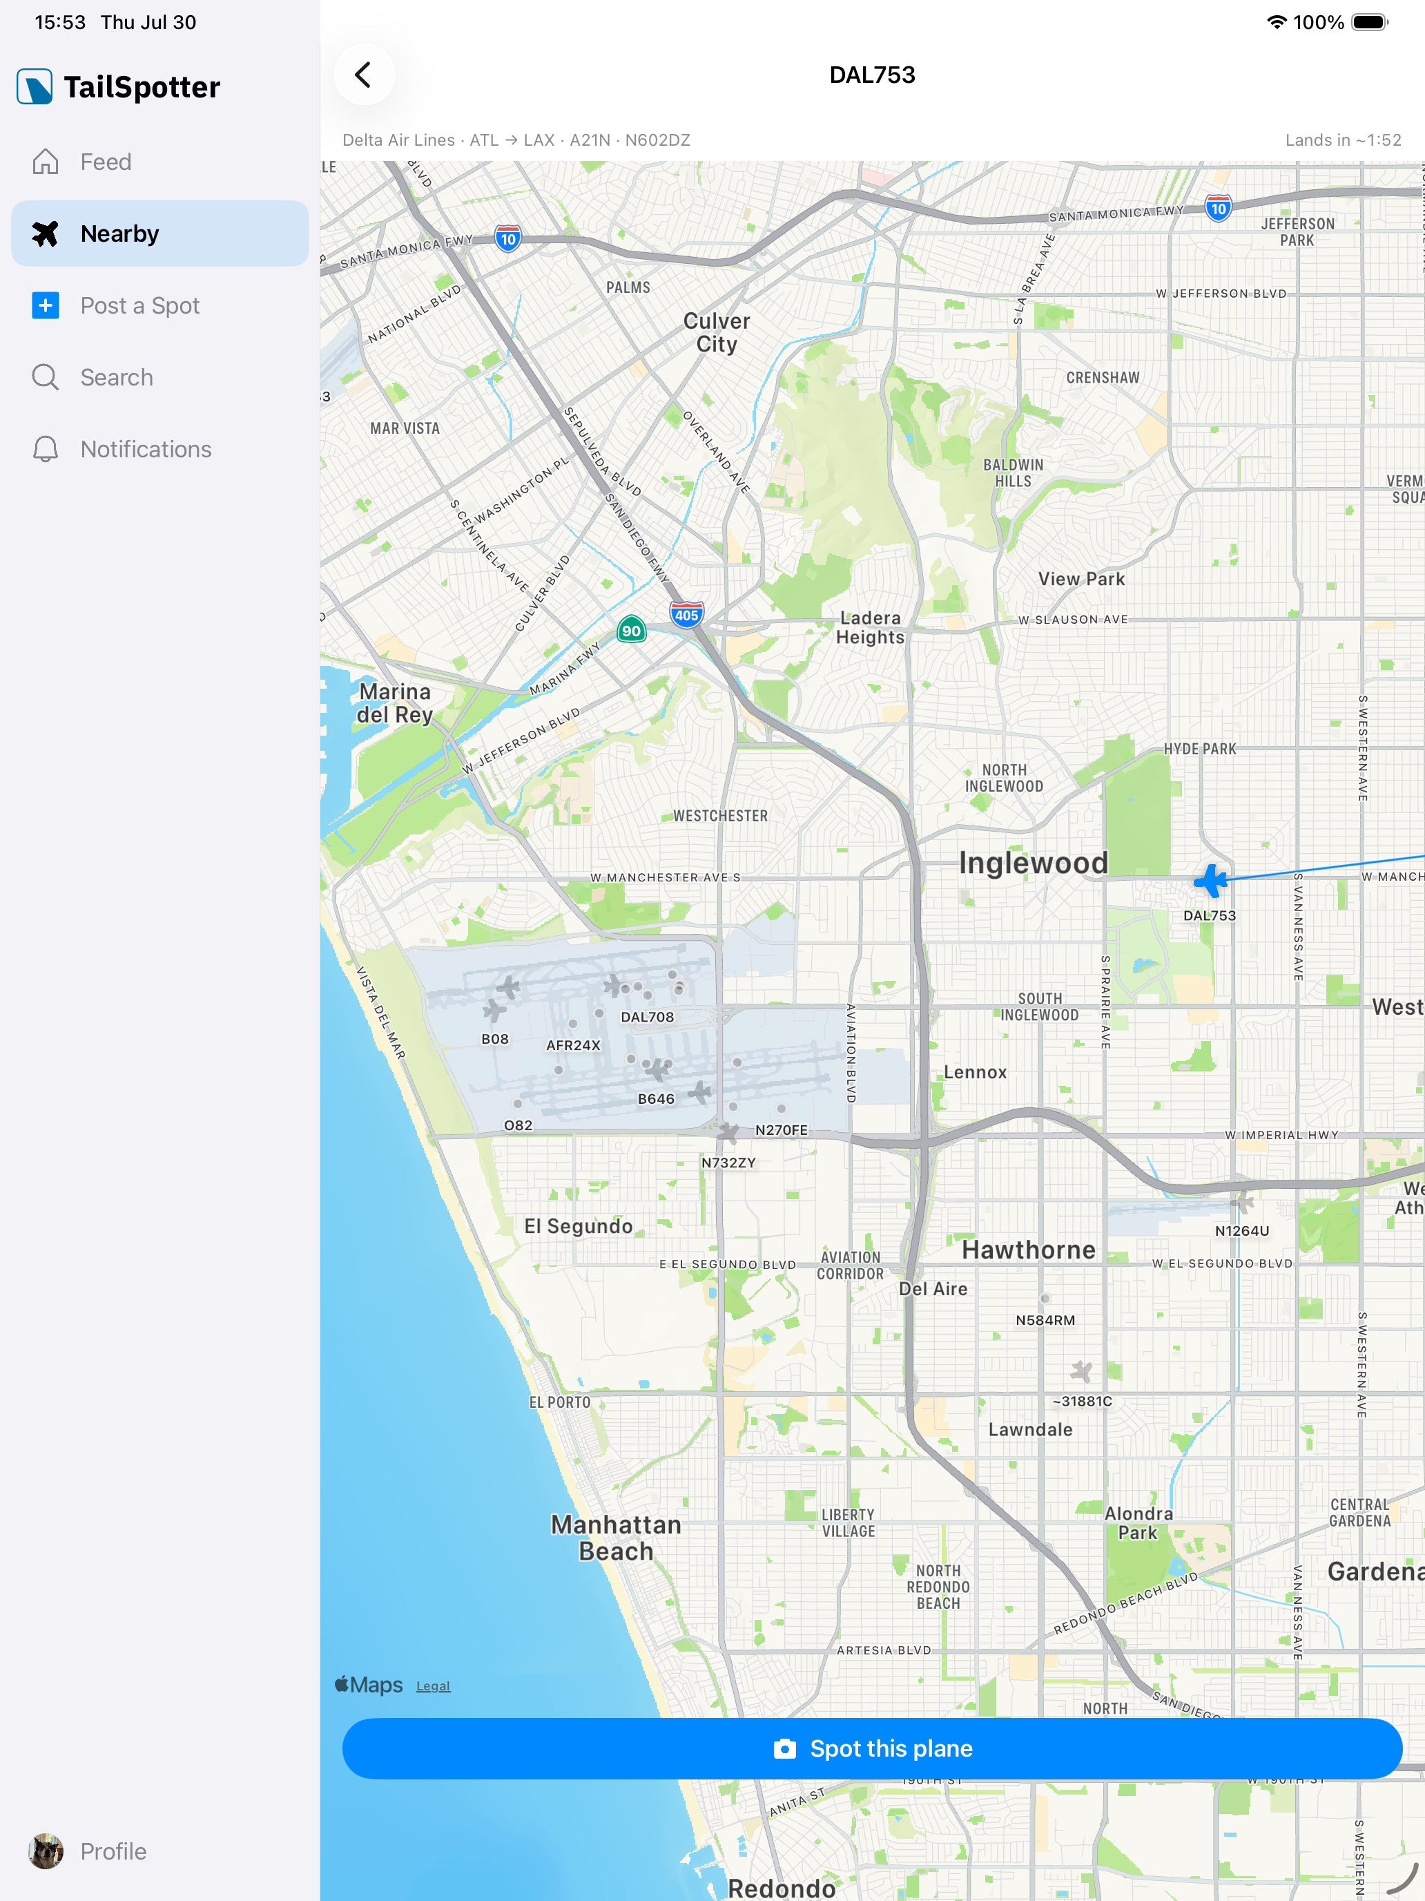The image size is (1425, 1901).
Task: Tap the 'Lands in ~1:52' estimate
Action: tap(1343, 140)
